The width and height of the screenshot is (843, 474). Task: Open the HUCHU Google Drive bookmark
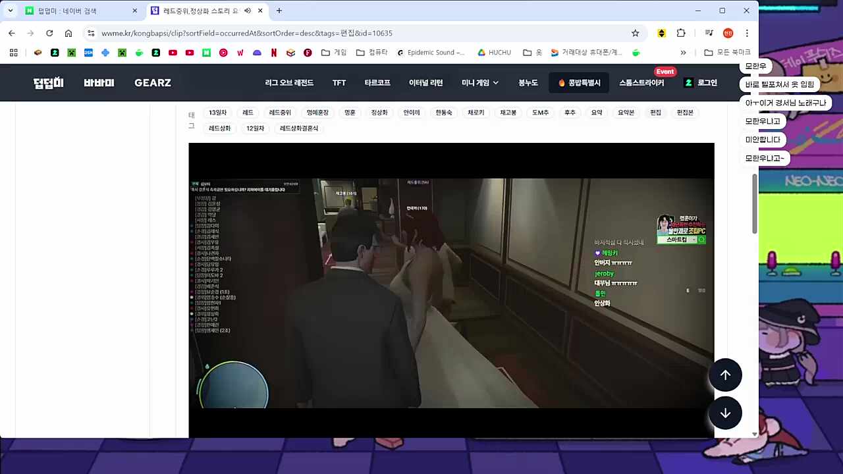(x=494, y=53)
